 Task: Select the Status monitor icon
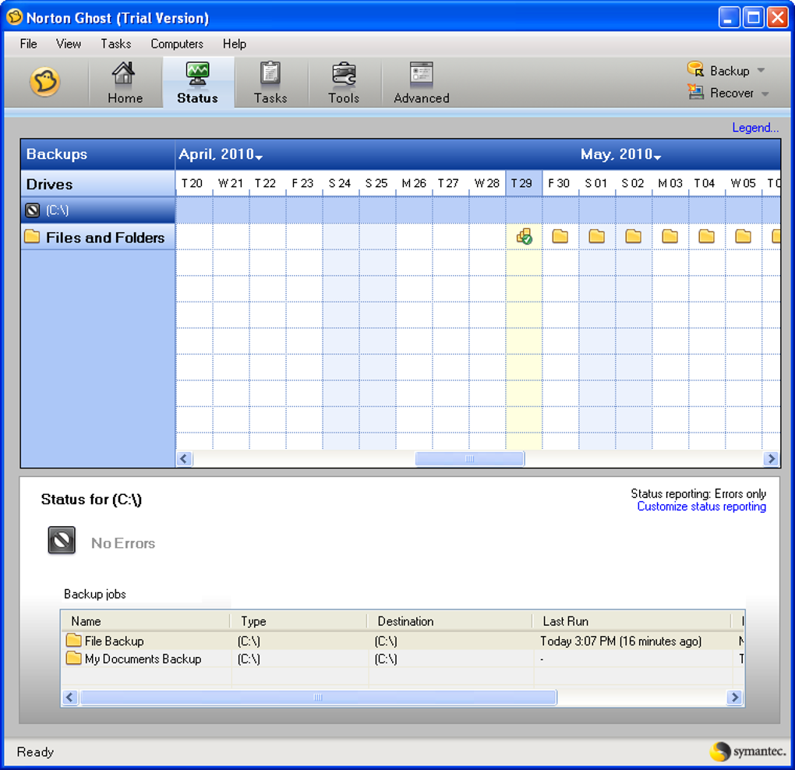[x=197, y=74]
